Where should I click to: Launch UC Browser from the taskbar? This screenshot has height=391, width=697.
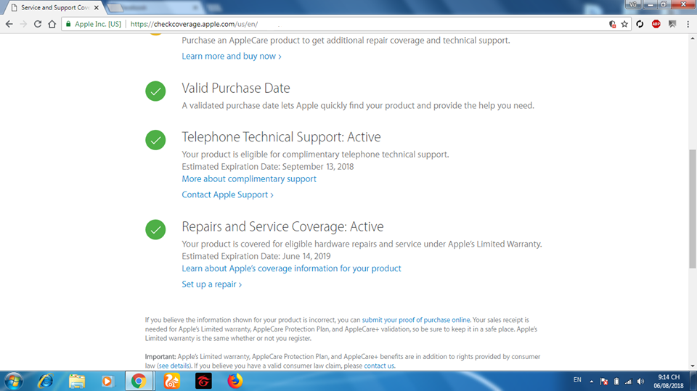tap(171, 382)
